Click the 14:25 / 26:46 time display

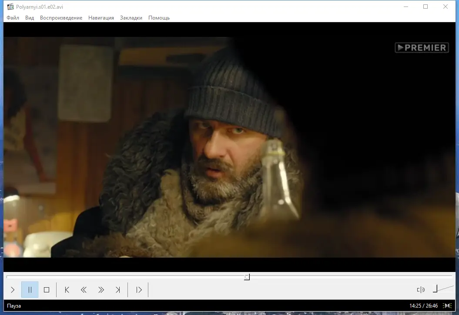(423, 305)
